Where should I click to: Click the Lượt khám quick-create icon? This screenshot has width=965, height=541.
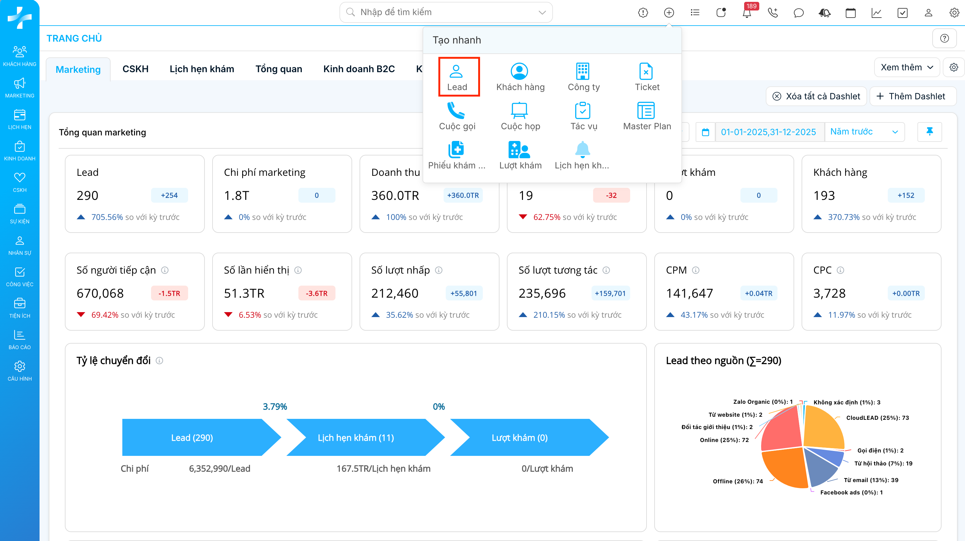(x=520, y=150)
